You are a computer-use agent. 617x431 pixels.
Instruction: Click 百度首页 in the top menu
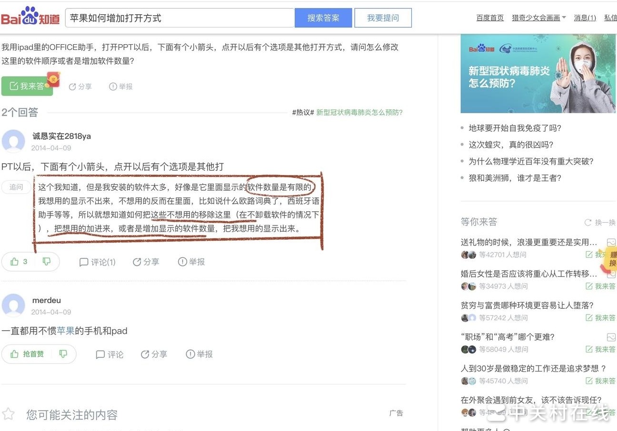[x=490, y=18]
